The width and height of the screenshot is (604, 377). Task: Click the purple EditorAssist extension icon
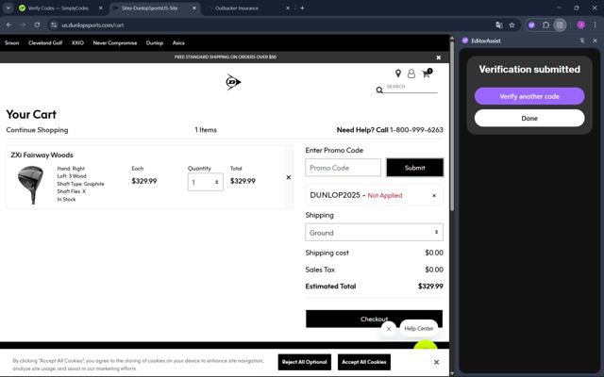pyautogui.click(x=532, y=25)
